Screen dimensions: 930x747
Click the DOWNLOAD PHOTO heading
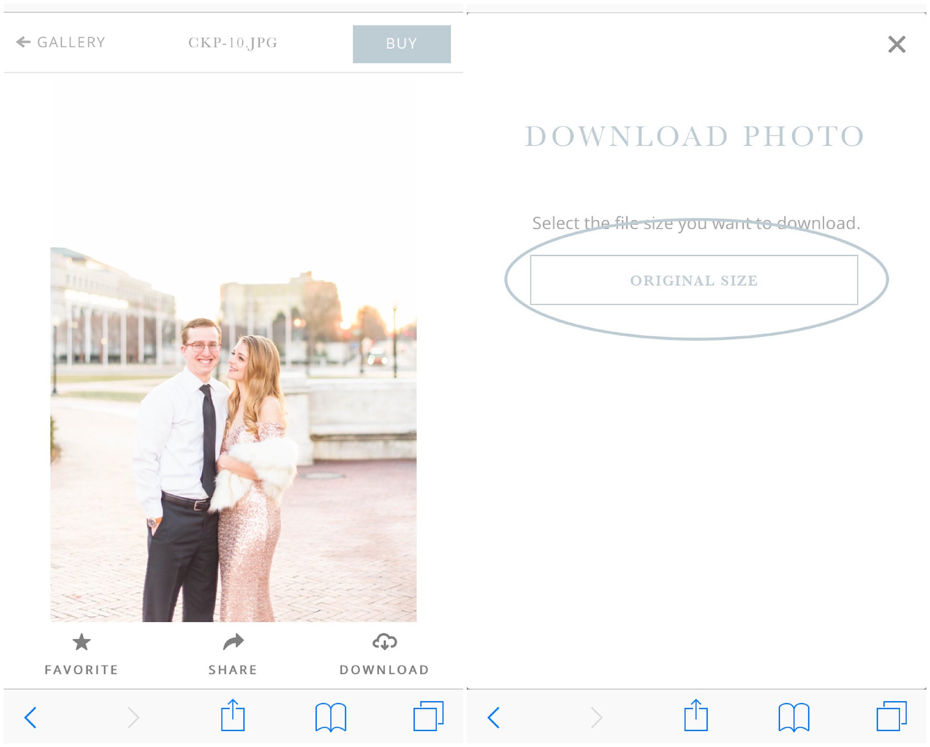[x=694, y=136]
